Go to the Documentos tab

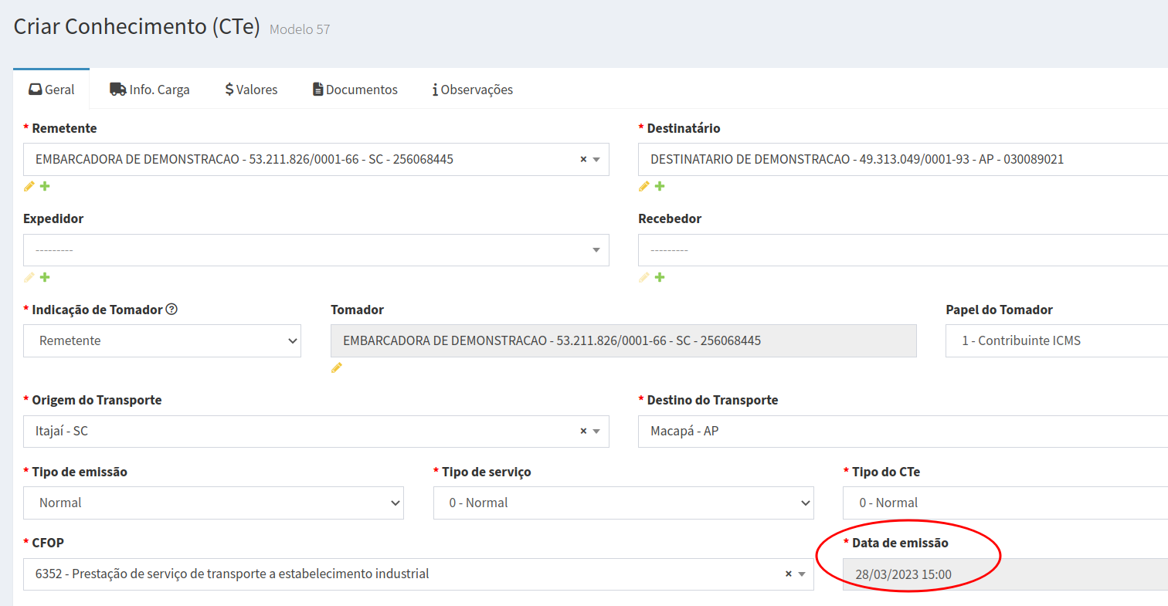tap(355, 90)
